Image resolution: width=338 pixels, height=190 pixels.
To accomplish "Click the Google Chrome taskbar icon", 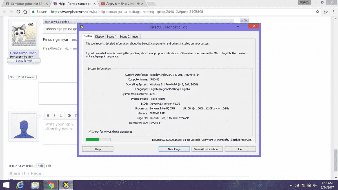I will [x=51, y=185].
